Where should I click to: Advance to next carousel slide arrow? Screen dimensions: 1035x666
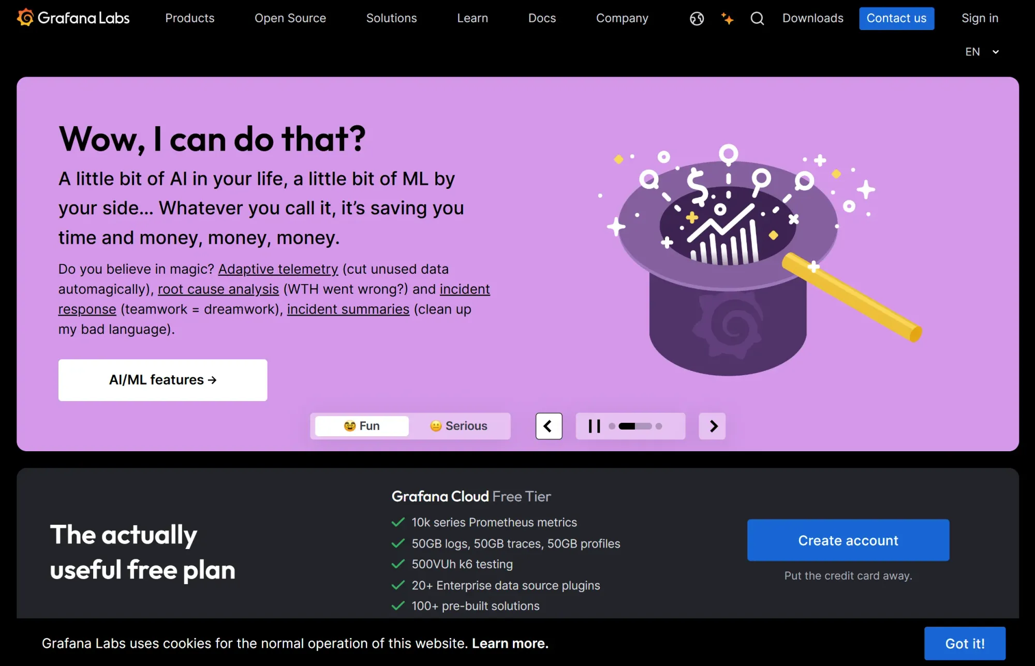712,426
